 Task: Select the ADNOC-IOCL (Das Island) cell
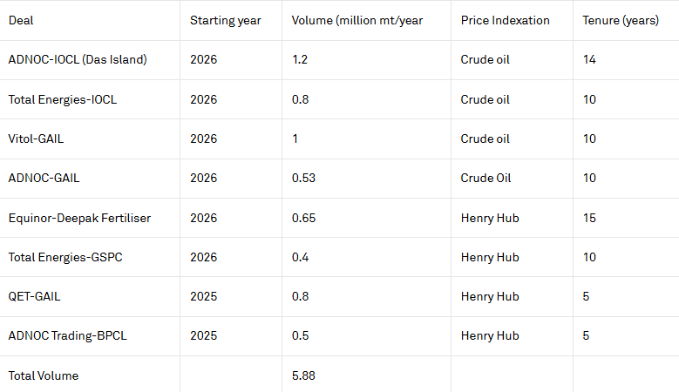[77, 60]
